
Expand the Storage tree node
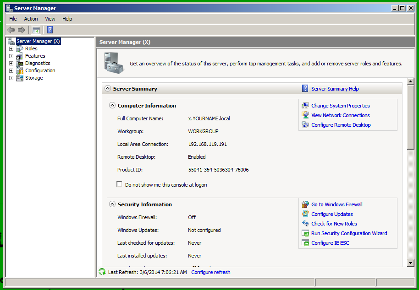pyautogui.click(x=11, y=78)
